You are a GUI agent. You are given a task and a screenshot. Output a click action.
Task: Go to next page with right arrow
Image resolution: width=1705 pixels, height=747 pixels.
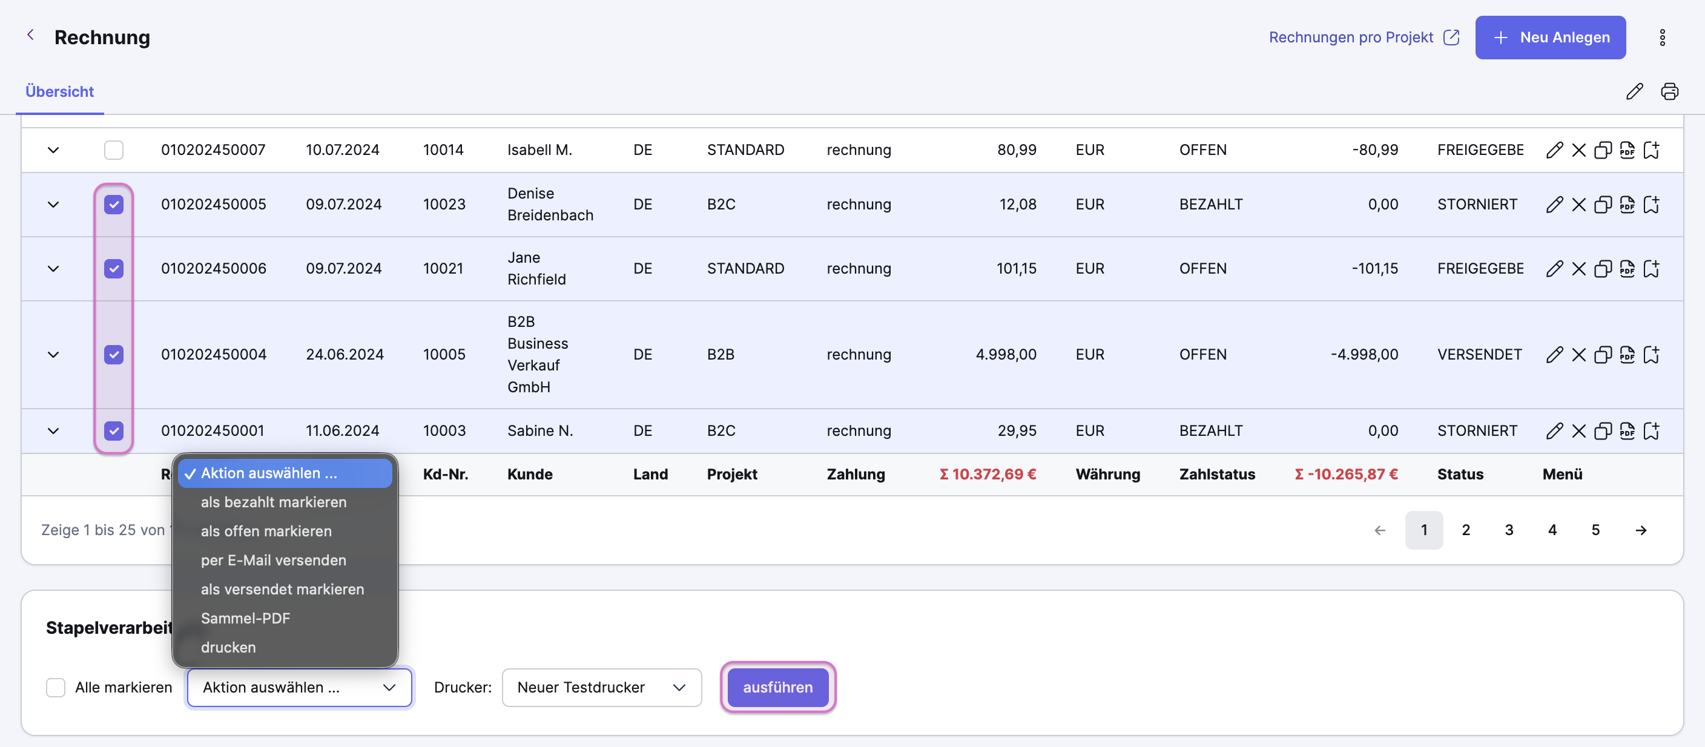pos(1641,530)
